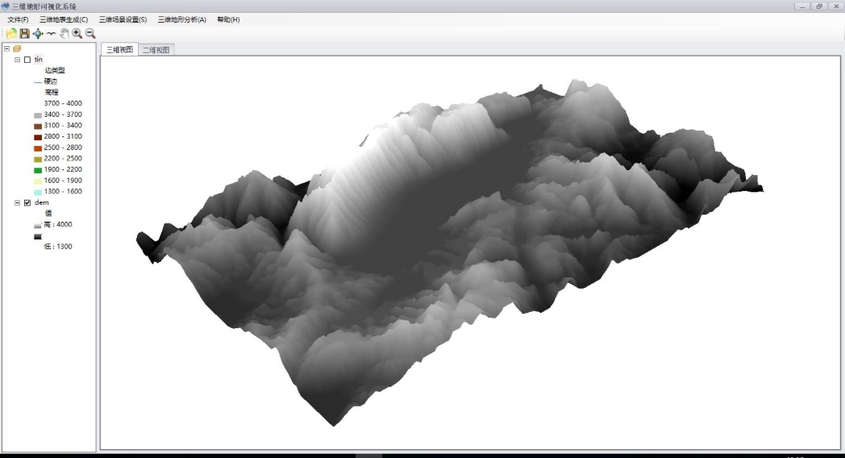Screen dimensions: 845x458
Task: Click the 3100 - 3400 brown swatch
Action: (x=38, y=126)
